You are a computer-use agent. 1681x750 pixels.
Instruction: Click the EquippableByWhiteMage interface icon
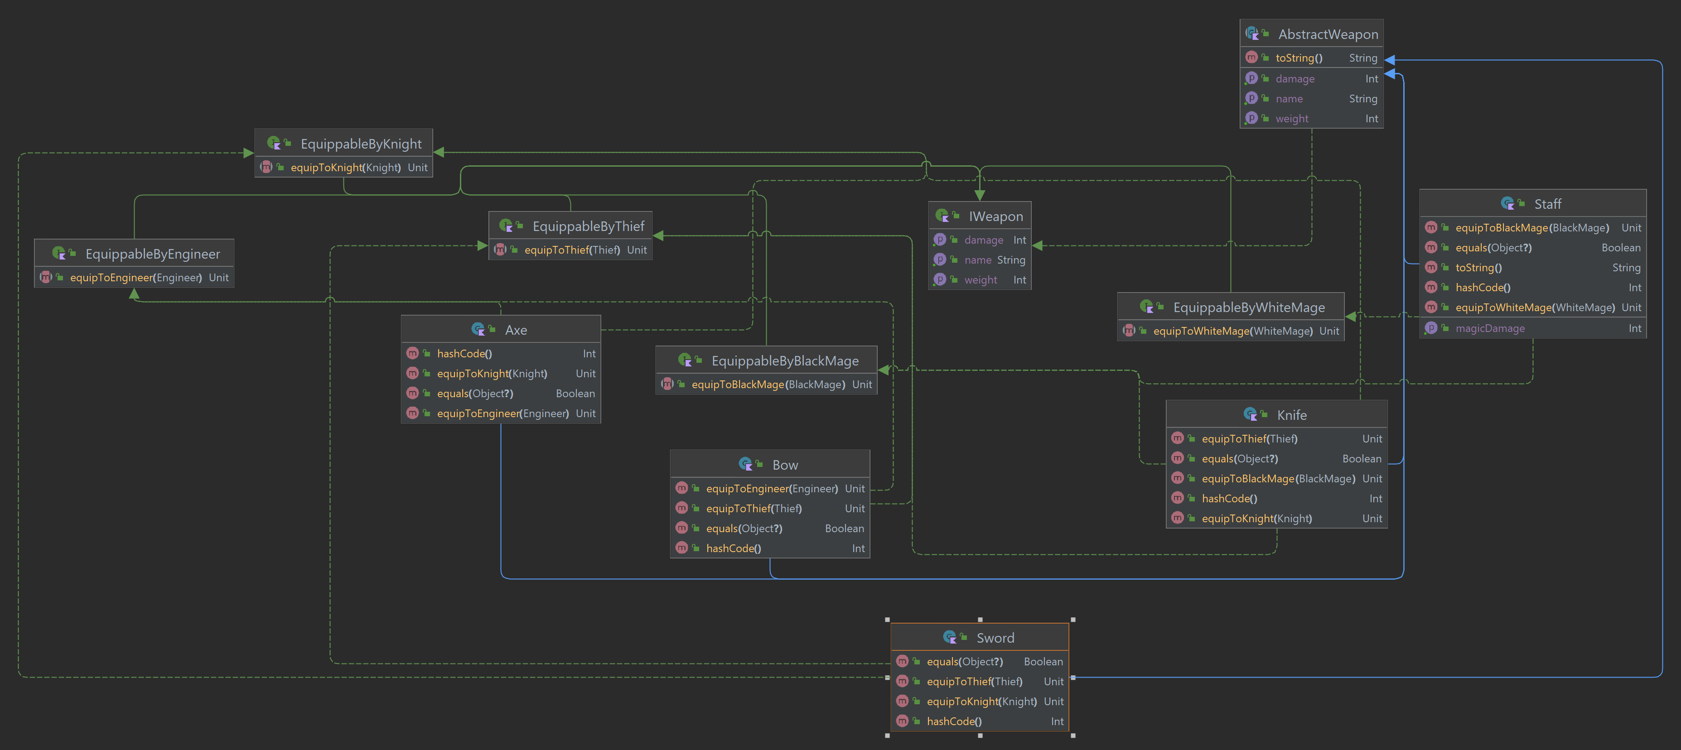pyautogui.click(x=1146, y=307)
